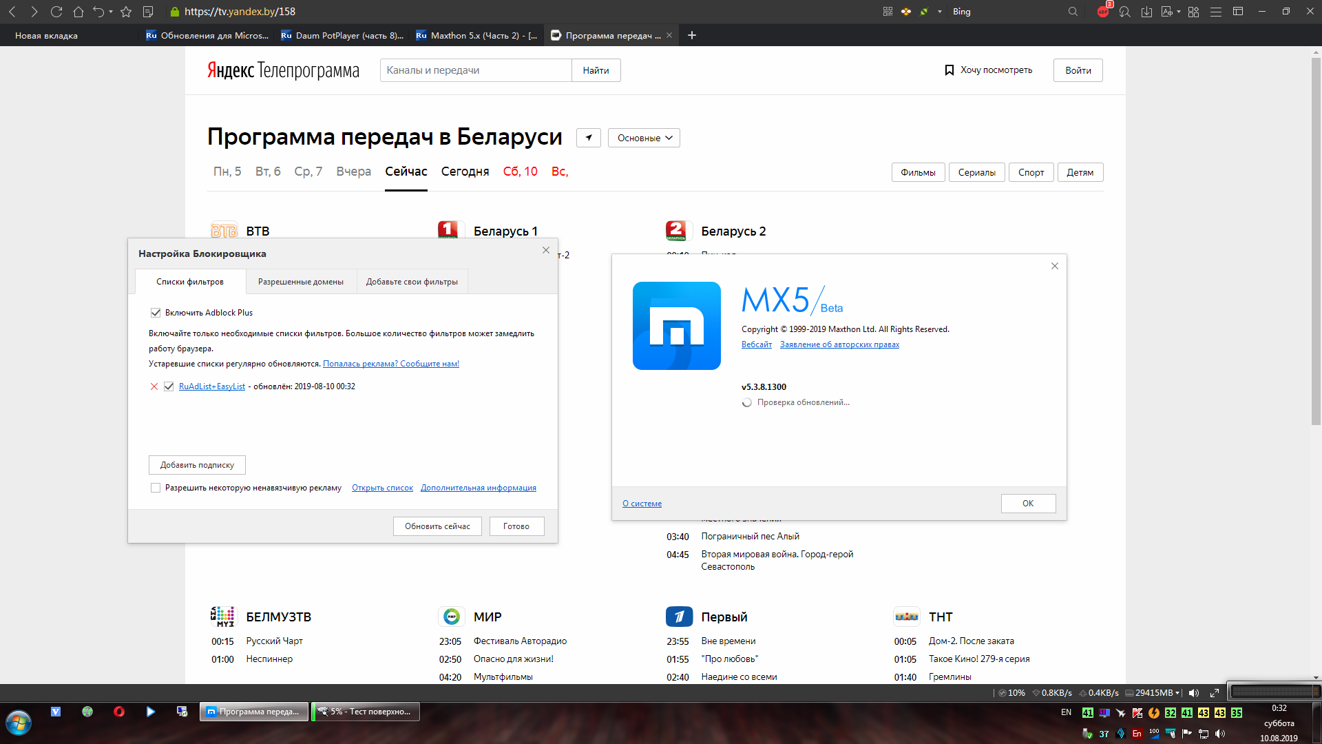
Task: Switch to Maxthon 5.x tab
Action: [477, 35]
